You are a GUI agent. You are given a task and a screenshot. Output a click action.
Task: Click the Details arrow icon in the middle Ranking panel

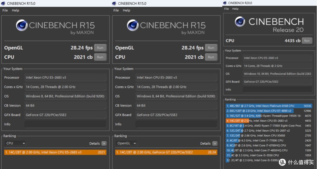pos(215,144)
